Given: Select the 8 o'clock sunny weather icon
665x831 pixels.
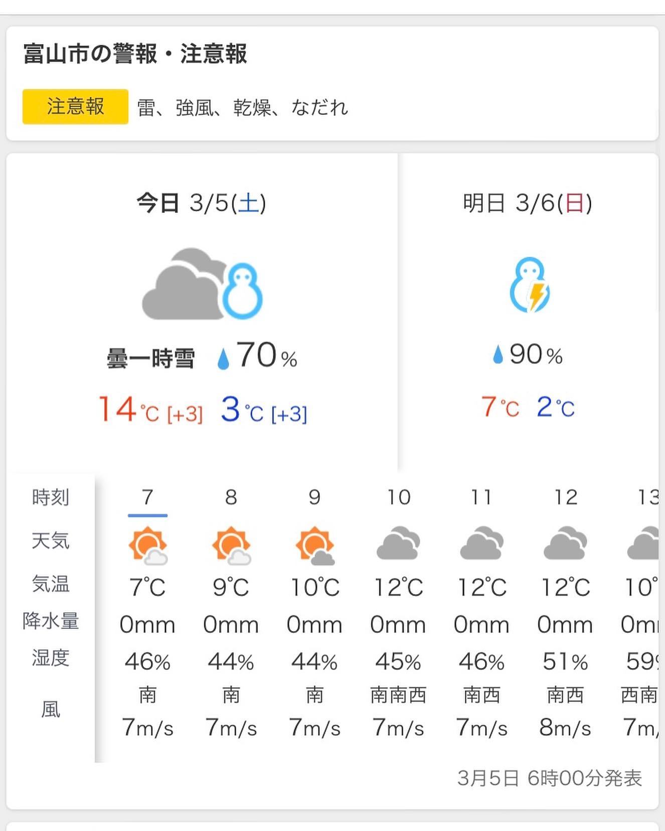Looking at the screenshot, I should [231, 545].
